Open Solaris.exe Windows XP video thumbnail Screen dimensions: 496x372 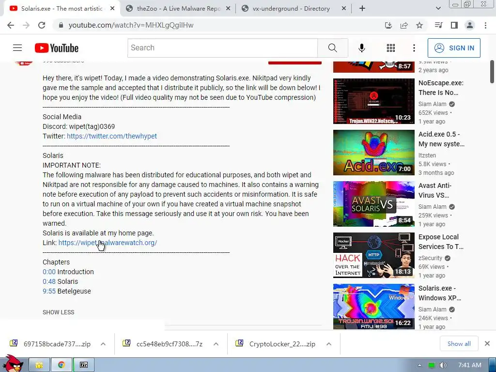click(x=373, y=307)
